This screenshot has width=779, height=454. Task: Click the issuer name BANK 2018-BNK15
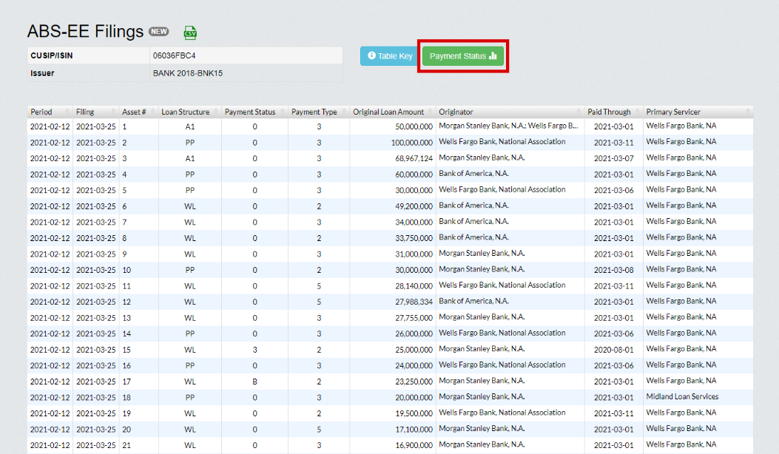click(x=188, y=73)
